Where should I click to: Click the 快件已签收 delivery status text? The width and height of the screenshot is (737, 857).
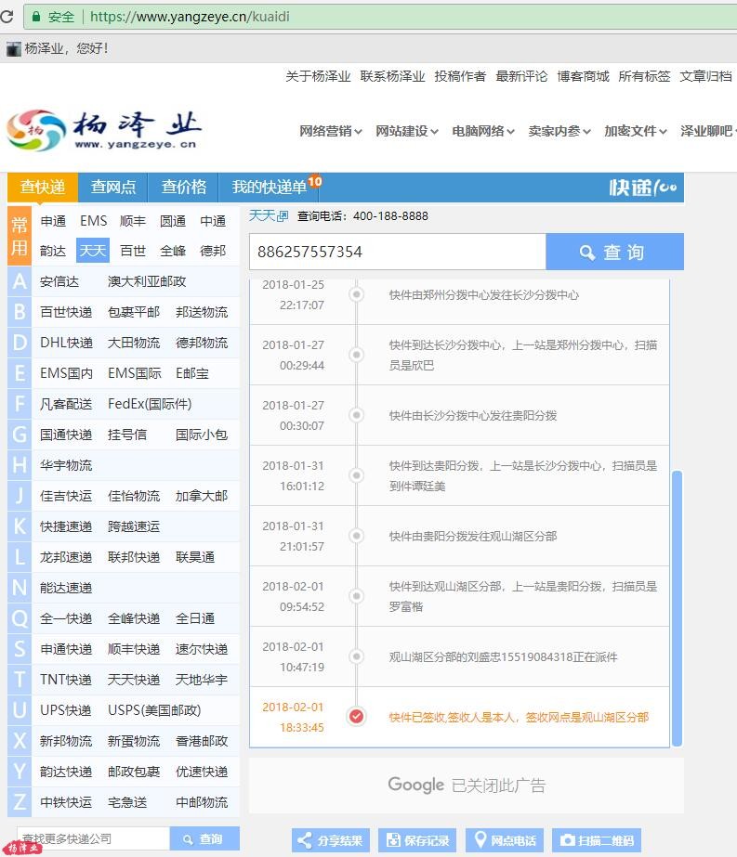coord(519,717)
